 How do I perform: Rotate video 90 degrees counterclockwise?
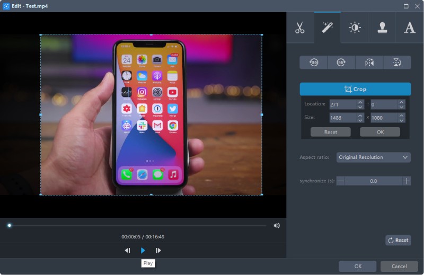click(314, 63)
